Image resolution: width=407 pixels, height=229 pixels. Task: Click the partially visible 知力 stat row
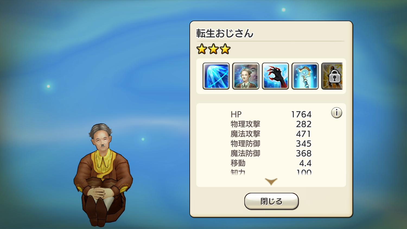click(x=271, y=172)
